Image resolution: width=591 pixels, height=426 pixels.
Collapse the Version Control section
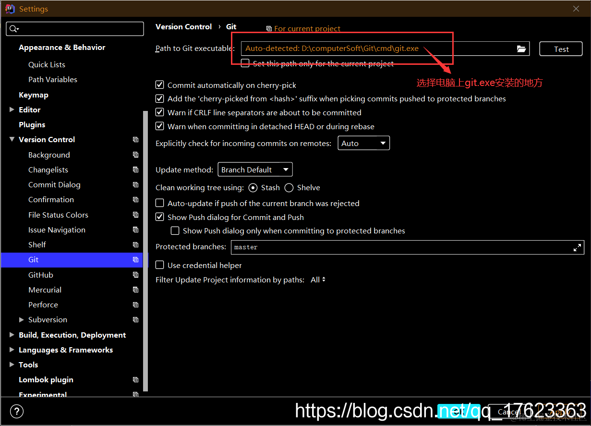tap(12, 139)
